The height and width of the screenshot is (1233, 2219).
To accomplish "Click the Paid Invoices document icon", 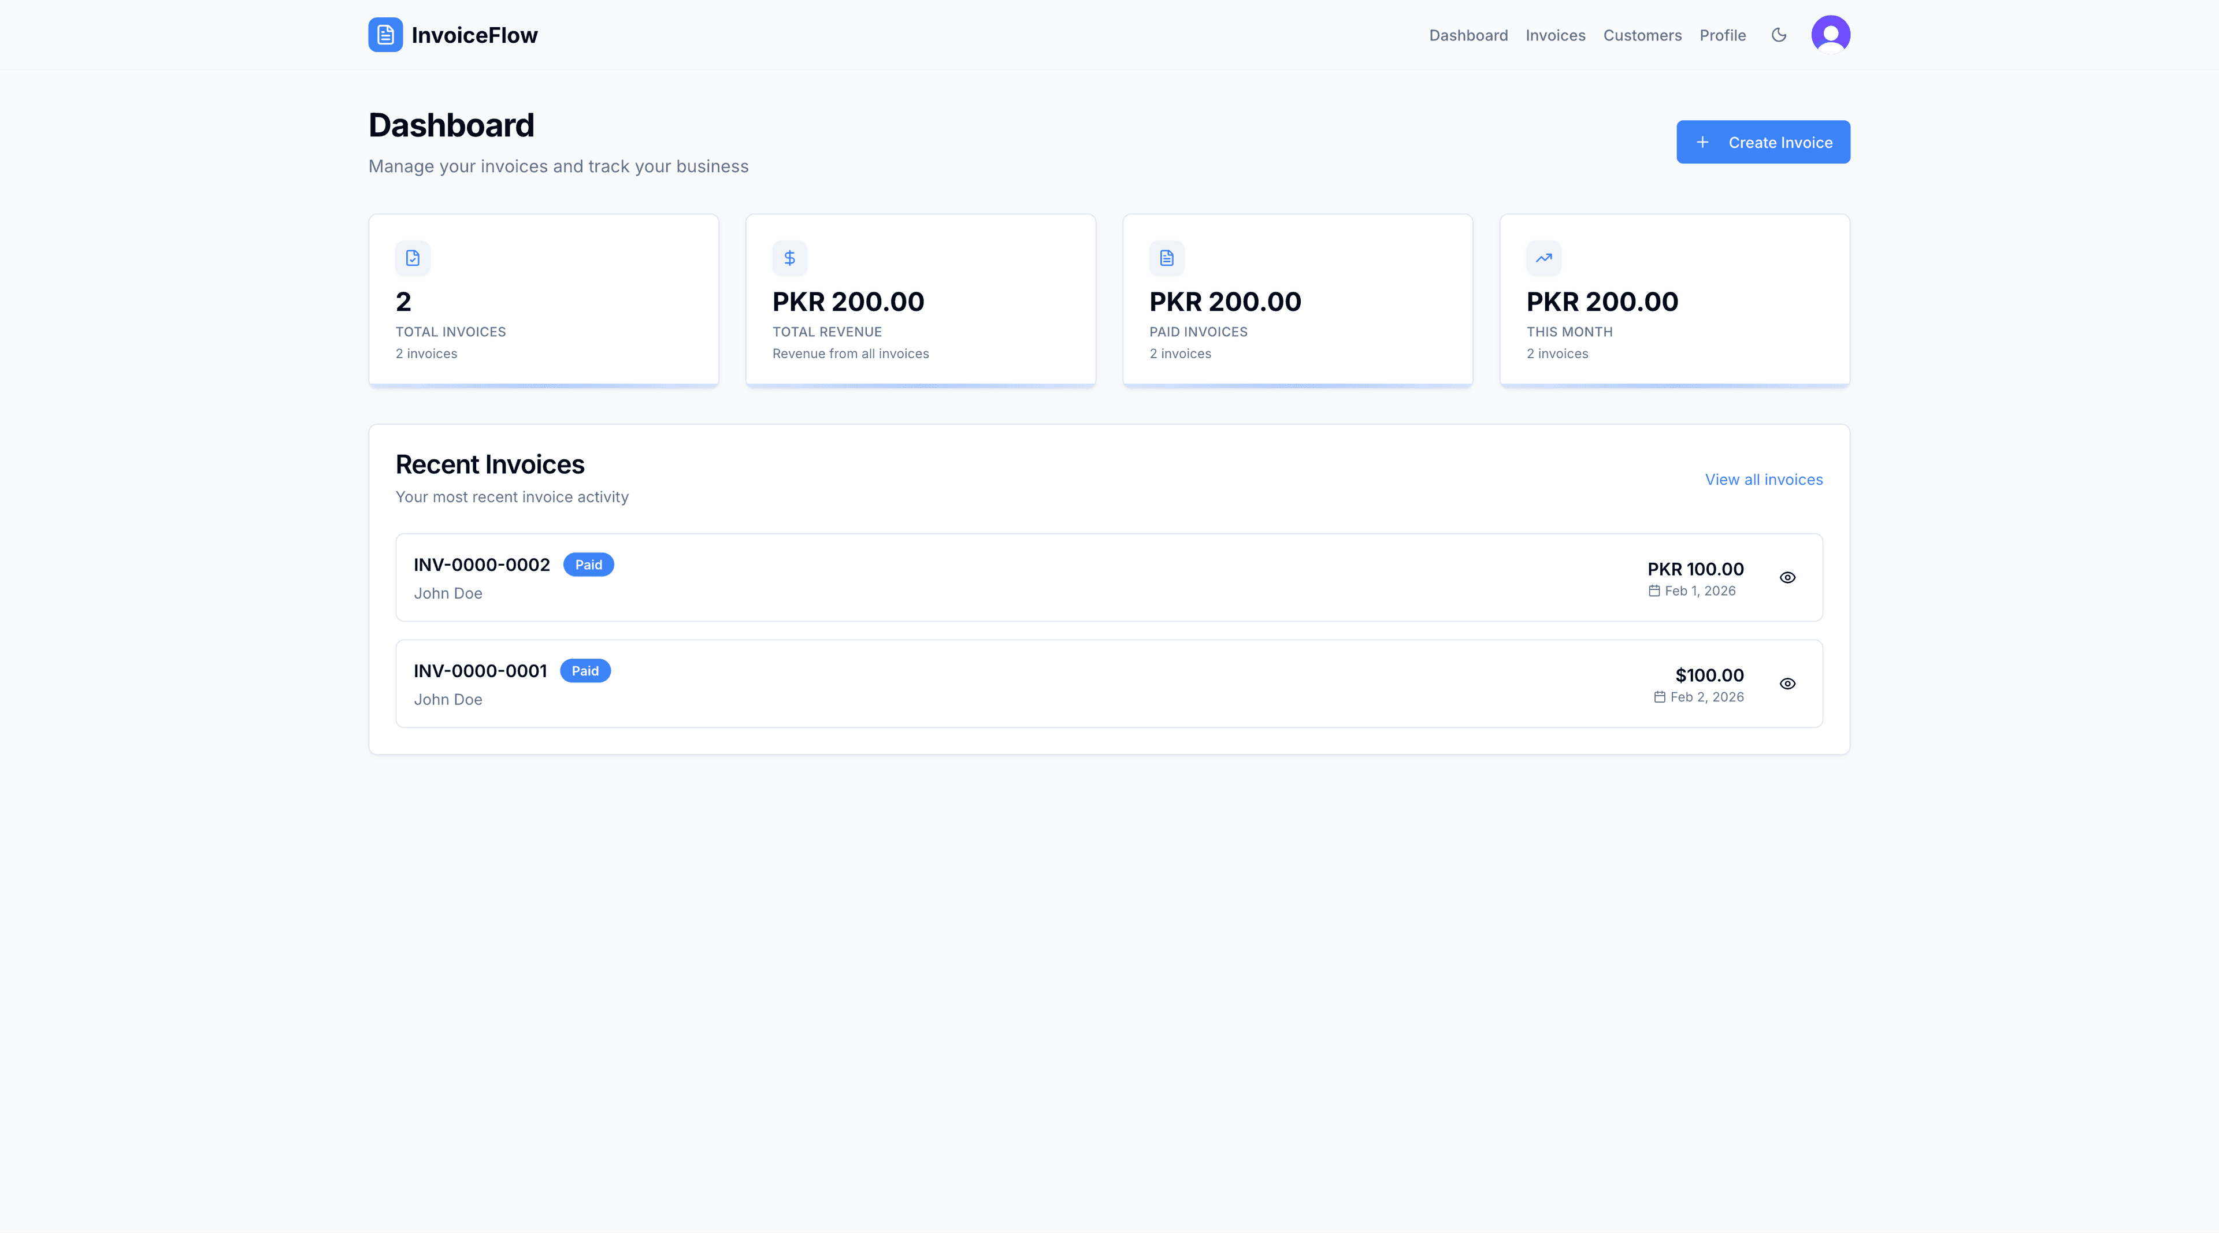I will (x=1166, y=258).
